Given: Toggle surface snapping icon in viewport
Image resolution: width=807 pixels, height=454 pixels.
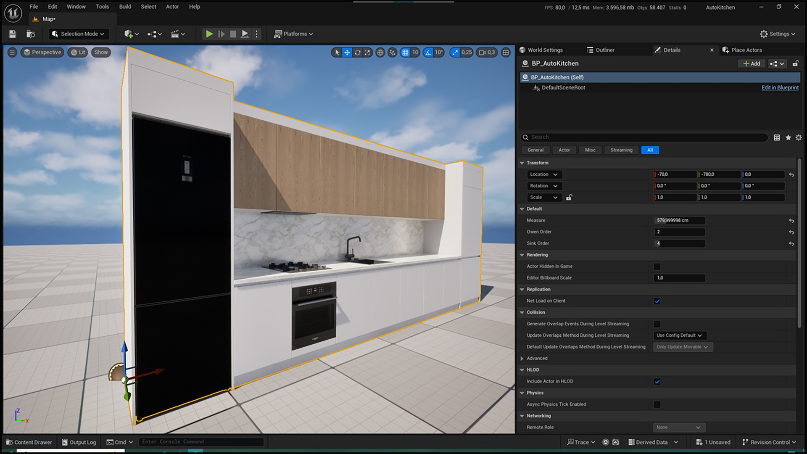Looking at the screenshot, I should coord(392,53).
